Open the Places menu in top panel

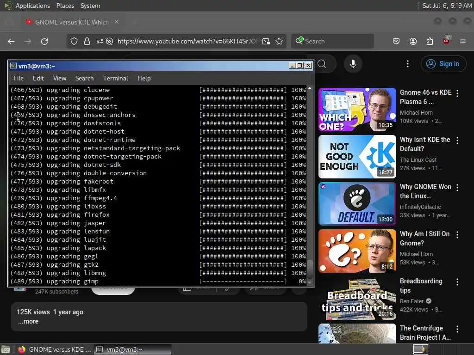point(65,6)
